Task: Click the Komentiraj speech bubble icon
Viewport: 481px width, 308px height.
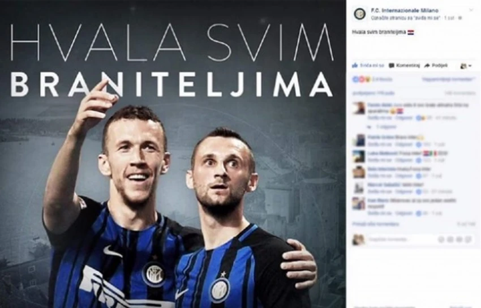Action: click(x=392, y=66)
